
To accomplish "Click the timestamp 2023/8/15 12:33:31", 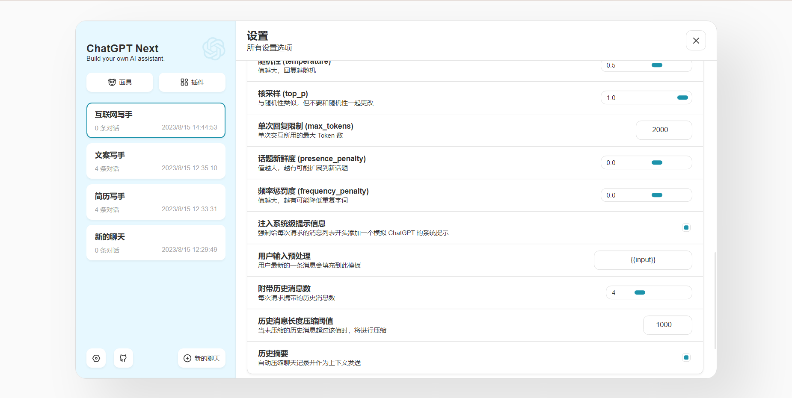I will [190, 209].
